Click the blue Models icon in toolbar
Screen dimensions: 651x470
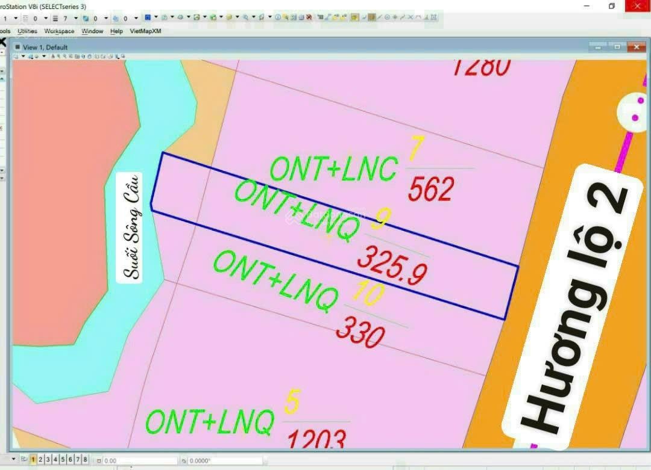tap(148, 17)
